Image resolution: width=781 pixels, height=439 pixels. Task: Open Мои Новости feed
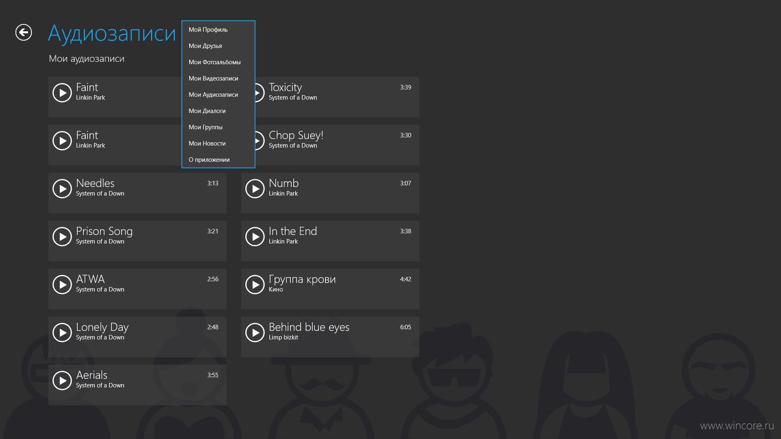point(218,143)
